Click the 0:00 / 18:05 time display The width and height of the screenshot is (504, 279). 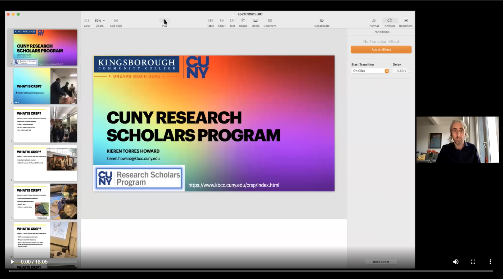click(34, 262)
